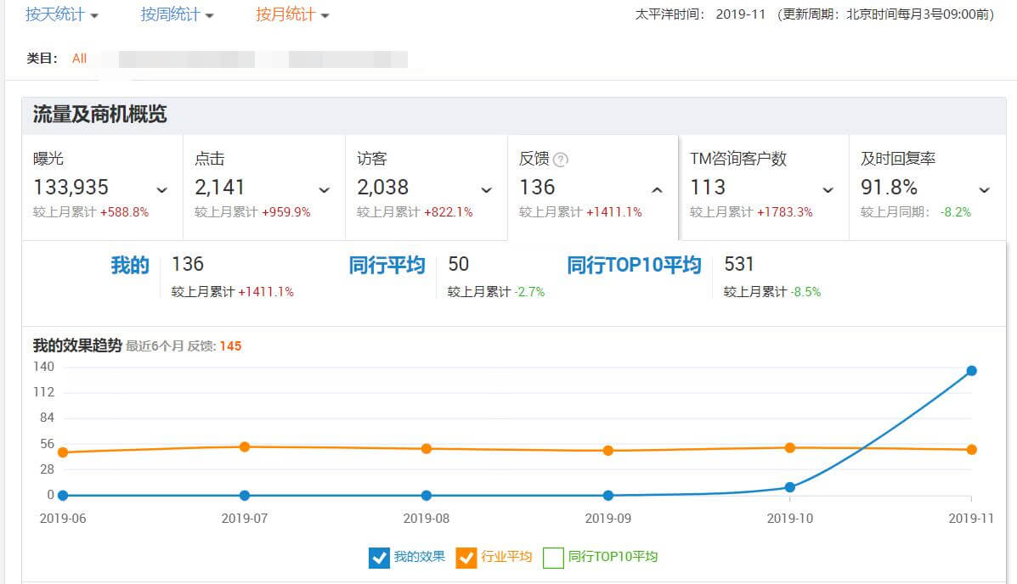The image size is (1017, 584).
Task: Collapse the 反馈 metric card chevron
Action: click(657, 190)
